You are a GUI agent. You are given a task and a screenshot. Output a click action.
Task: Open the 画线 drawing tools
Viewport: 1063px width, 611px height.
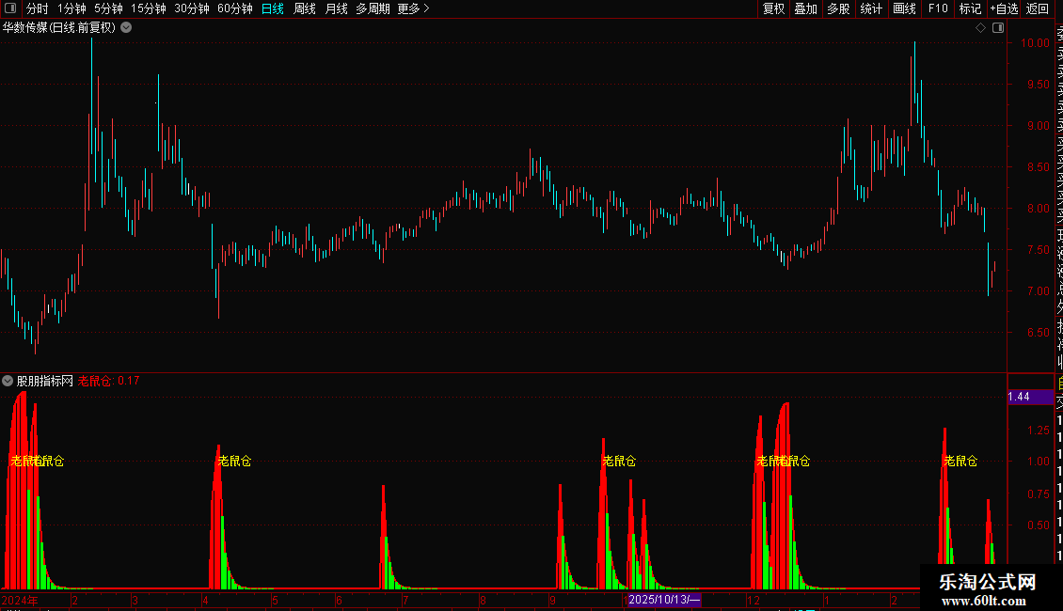click(x=904, y=8)
